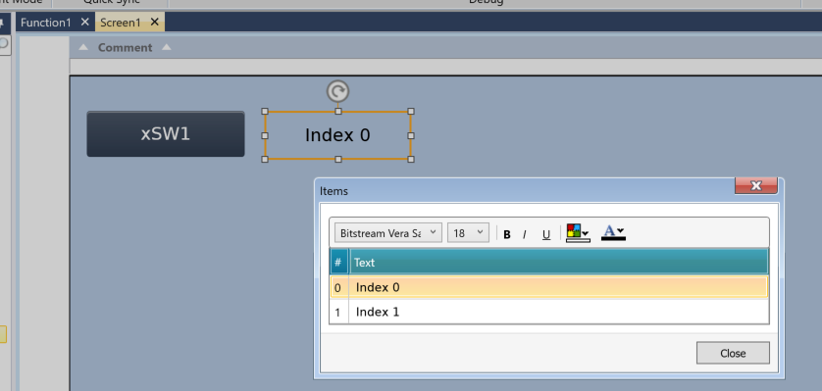Click the magnifier icon at left edge
The height and width of the screenshot is (391, 822).
click(3, 43)
